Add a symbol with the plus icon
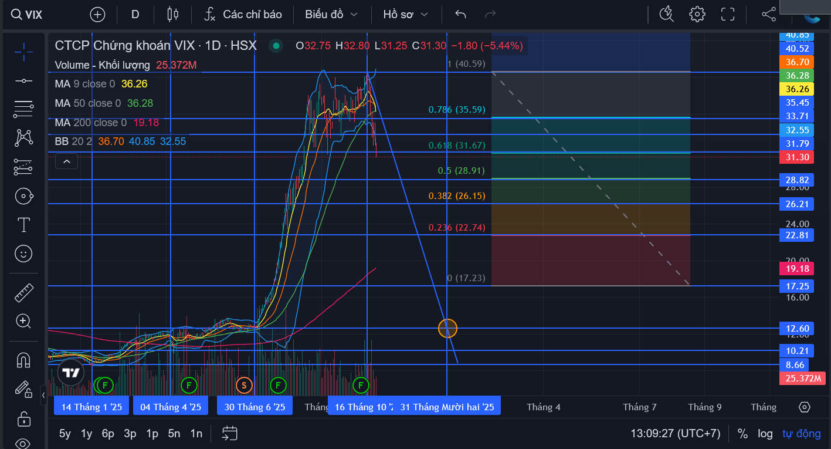Image resolution: width=831 pixels, height=449 pixels. tap(97, 15)
